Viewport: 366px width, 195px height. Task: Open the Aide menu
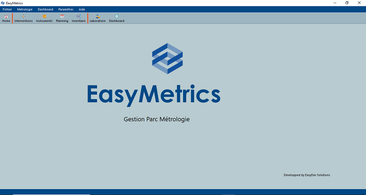tap(82, 9)
